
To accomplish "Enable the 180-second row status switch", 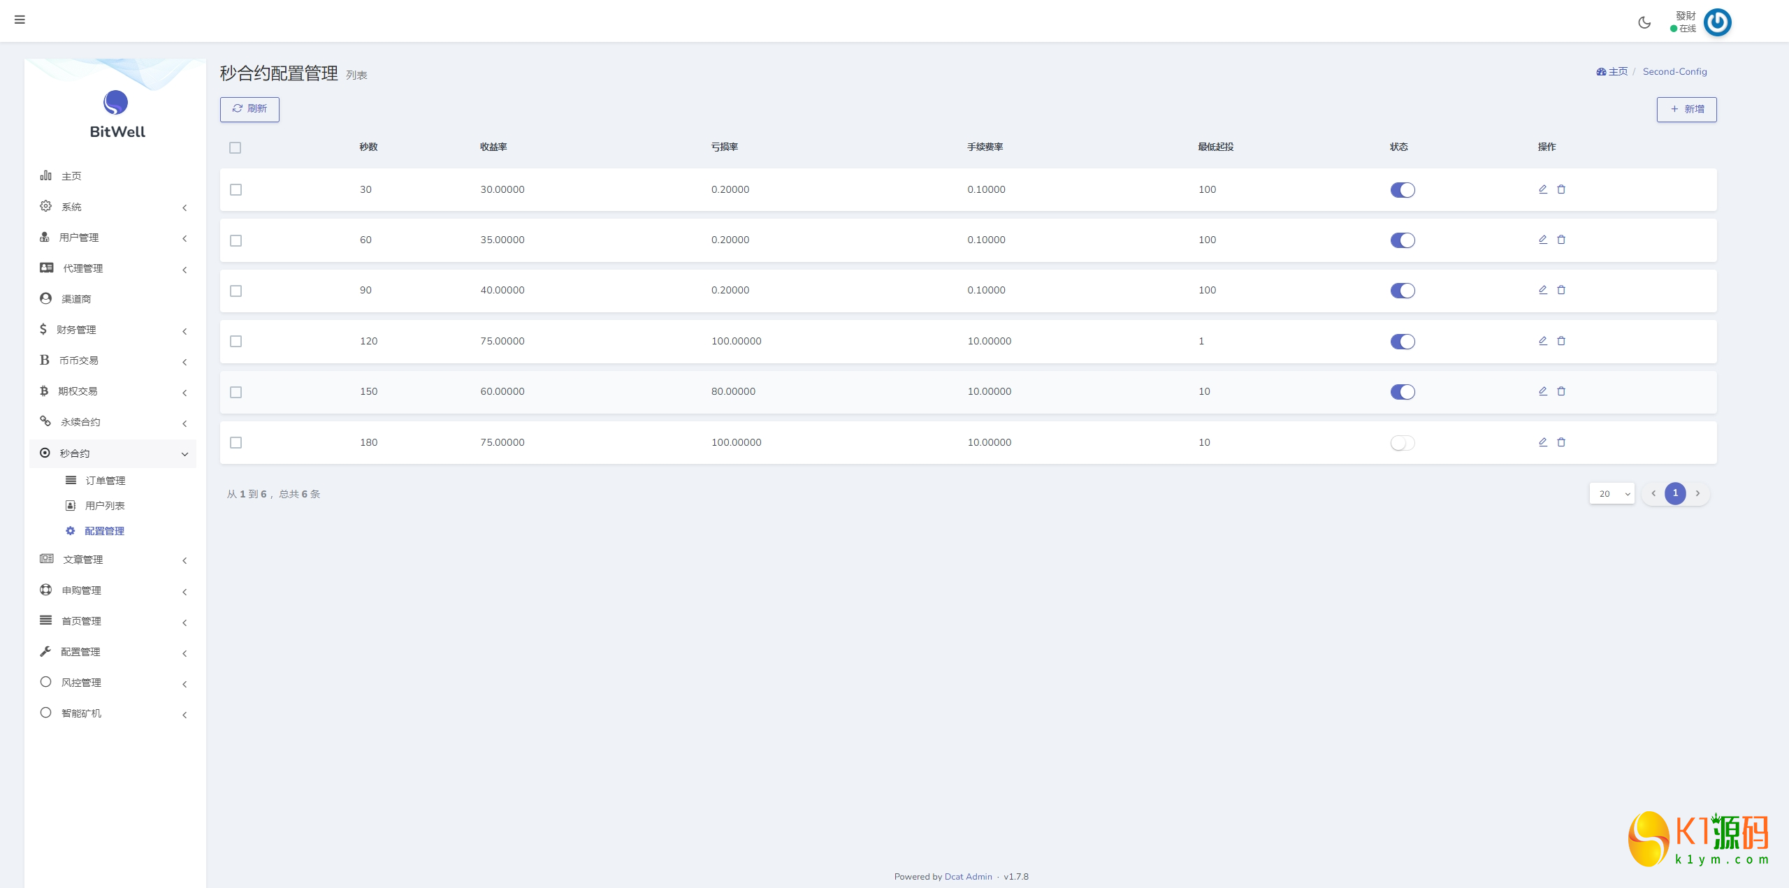I will tap(1402, 443).
